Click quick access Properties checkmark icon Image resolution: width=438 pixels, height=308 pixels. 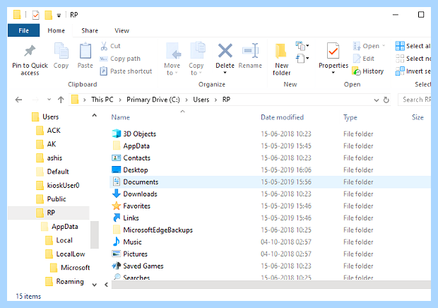pyautogui.click(x=36, y=15)
